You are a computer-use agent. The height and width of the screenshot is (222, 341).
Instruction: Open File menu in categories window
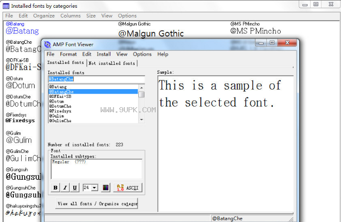click(9, 16)
